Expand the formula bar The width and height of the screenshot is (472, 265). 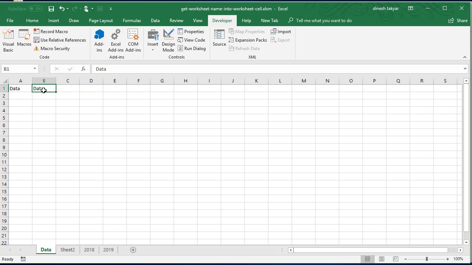tap(465, 69)
